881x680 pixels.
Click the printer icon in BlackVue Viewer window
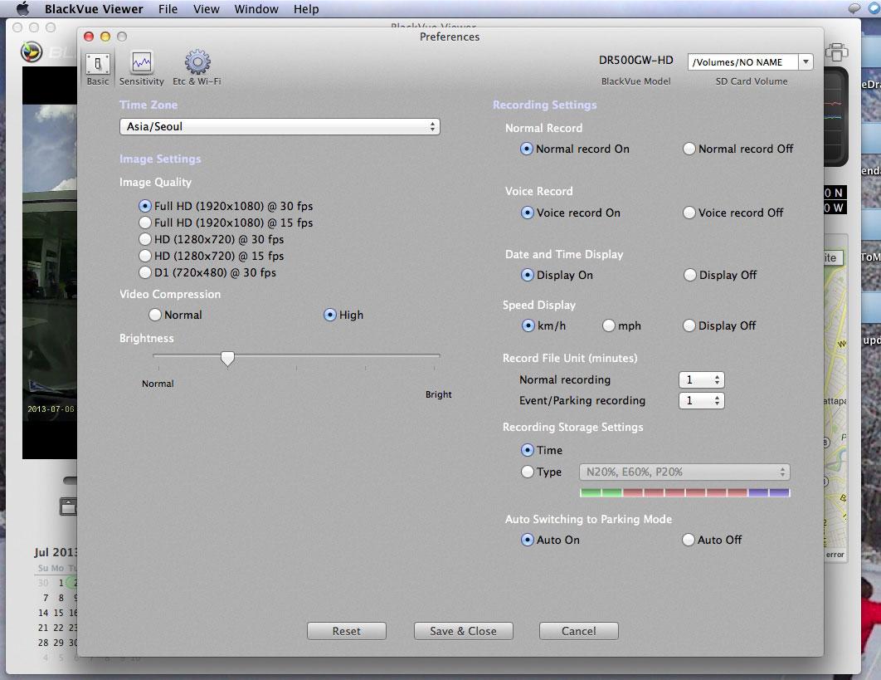click(836, 52)
